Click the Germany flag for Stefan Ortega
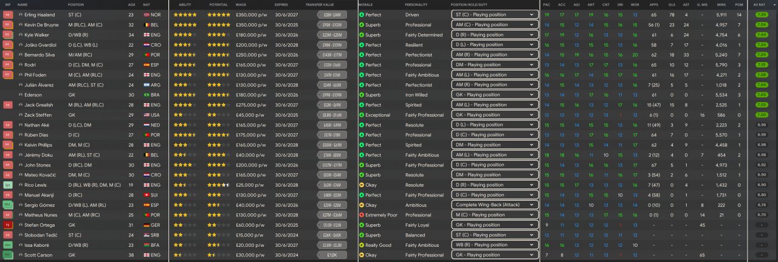 (145, 225)
